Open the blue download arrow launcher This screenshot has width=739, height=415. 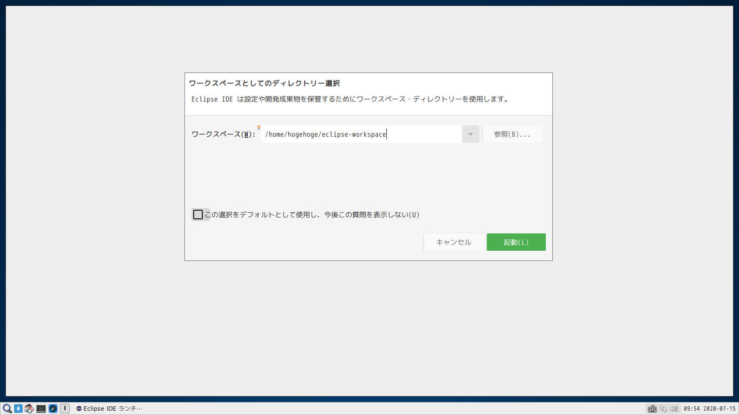18,409
